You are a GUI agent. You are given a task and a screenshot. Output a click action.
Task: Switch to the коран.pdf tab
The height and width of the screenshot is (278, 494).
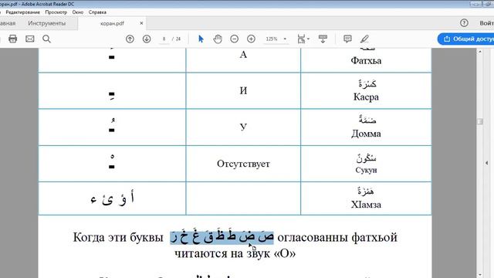[x=112, y=23]
